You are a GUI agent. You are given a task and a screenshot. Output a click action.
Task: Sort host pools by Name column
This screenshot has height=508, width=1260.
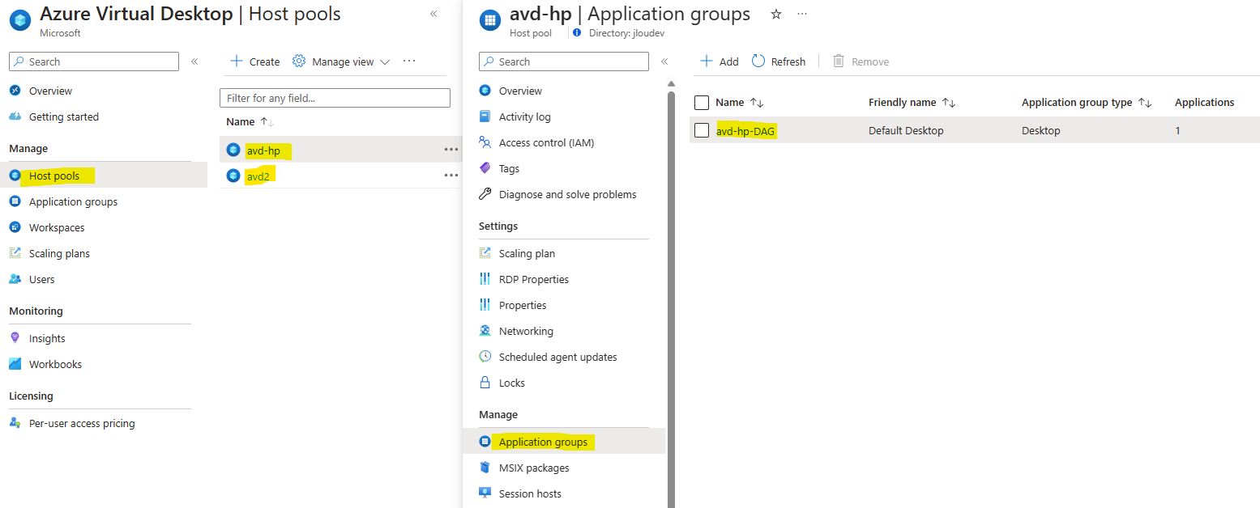(250, 121)
